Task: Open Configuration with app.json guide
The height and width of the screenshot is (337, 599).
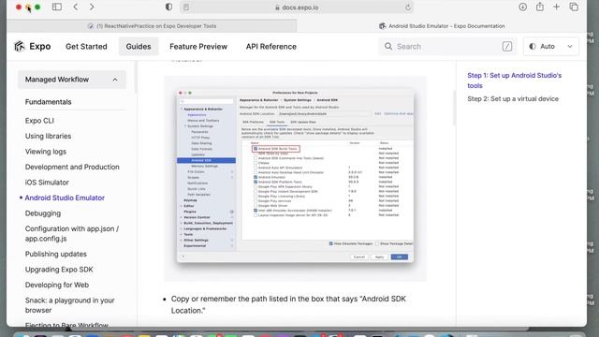Action: click(72, 233)
